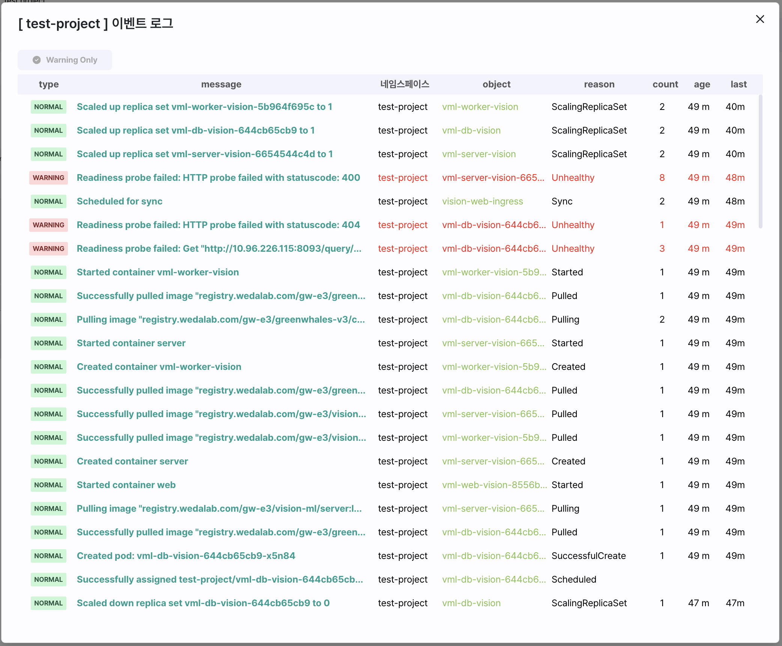Screen dimensions: 782x646
Task: Open Readiness probe failed statuscode 400 message
Action: pos(218,178)
